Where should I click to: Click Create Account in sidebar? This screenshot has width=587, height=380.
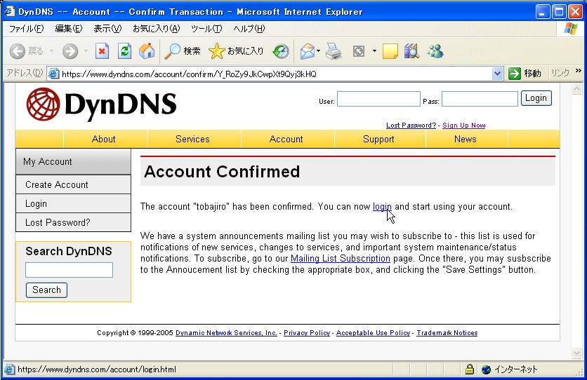click(x=73, y=184)
